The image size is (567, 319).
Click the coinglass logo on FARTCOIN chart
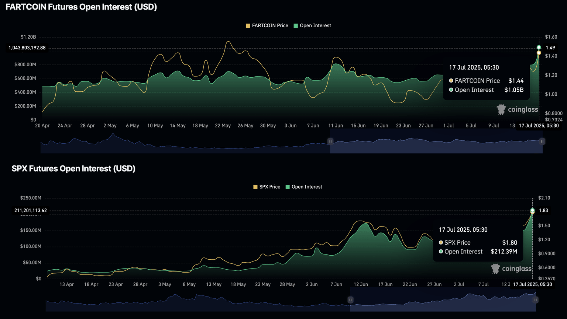pyautogui.click(x=517, y=109)
